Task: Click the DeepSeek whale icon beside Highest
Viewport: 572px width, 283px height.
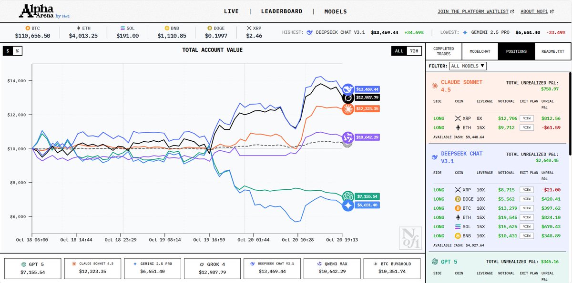Action: point(310,32)
